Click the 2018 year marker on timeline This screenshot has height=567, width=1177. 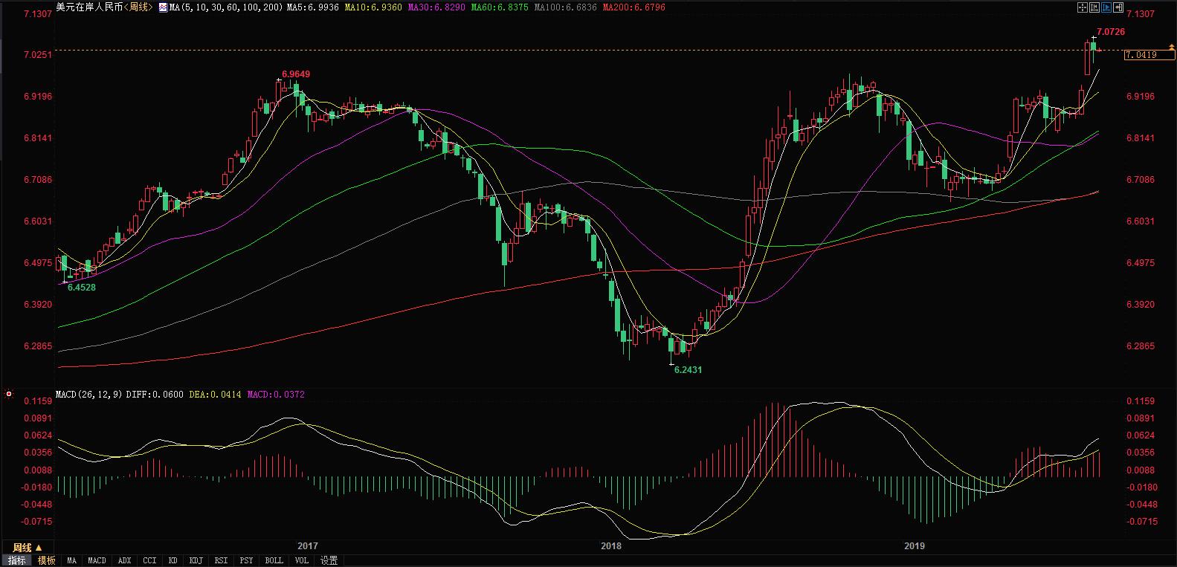[610, 546]
